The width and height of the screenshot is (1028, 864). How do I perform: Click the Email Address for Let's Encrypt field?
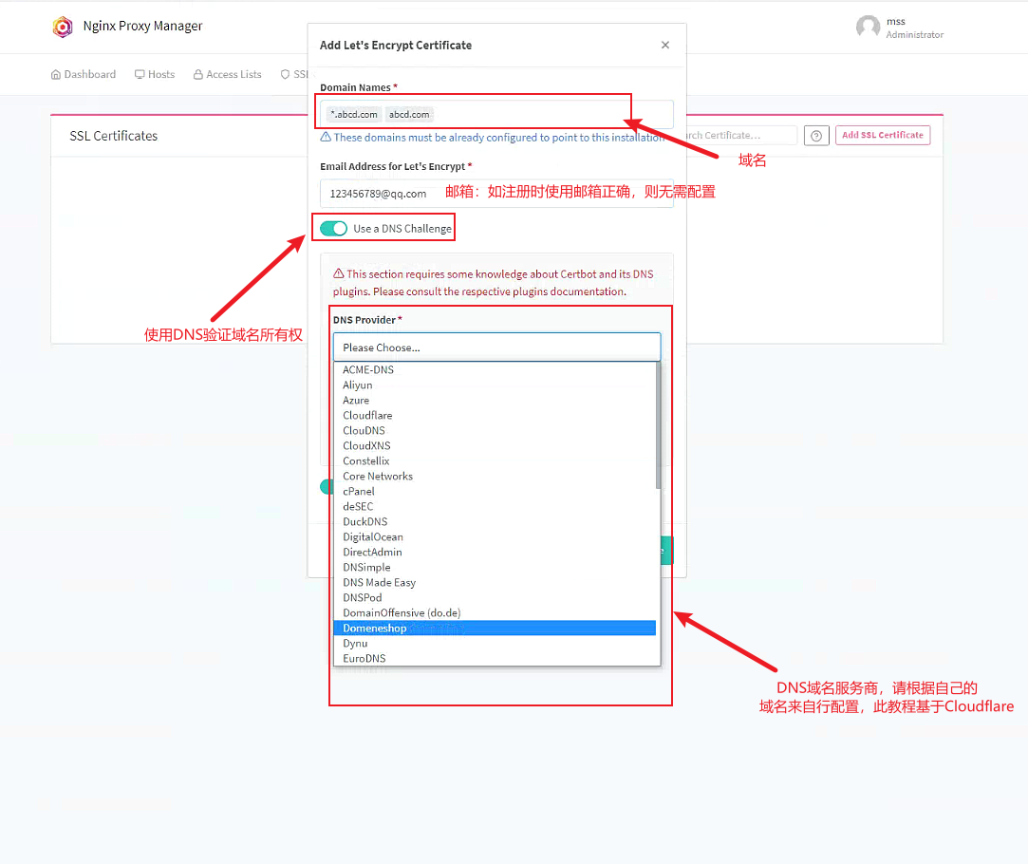point(496,194)
